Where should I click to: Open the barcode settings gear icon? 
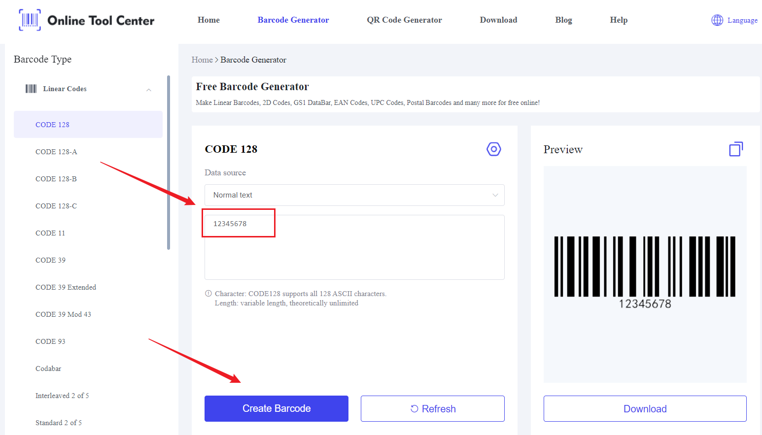(x=493, y=149)
